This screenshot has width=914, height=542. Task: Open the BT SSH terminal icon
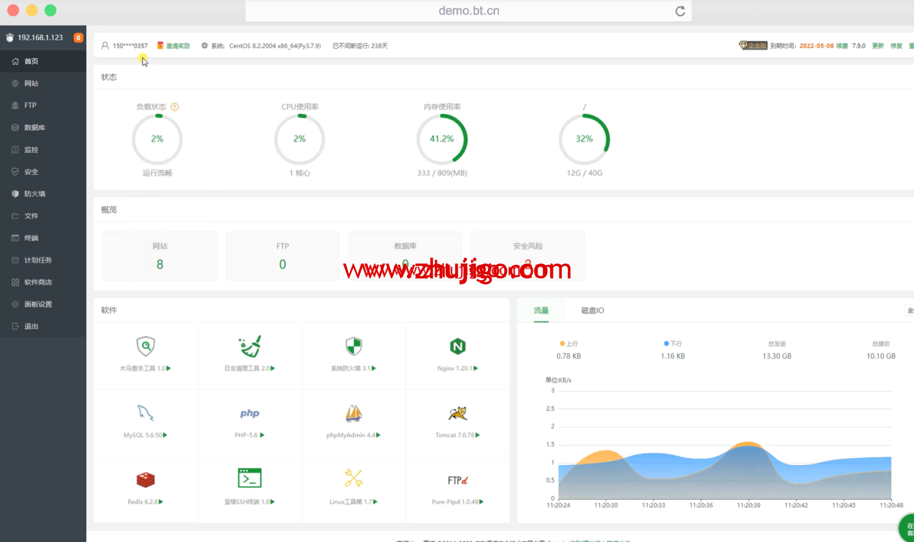[249, 478]
